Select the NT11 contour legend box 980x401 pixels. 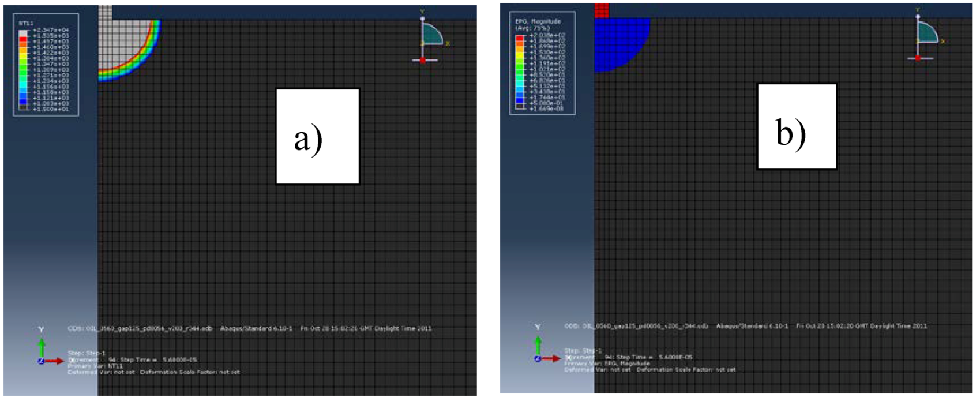(x=46, y=65)
